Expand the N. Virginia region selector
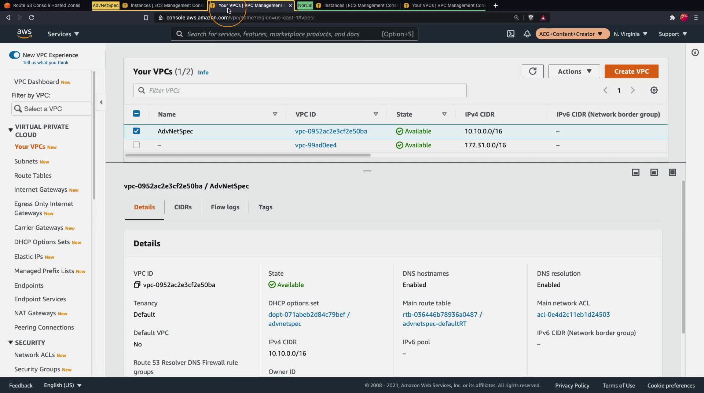The height and width of the screenshot is (393, 704). pos(630,34)
